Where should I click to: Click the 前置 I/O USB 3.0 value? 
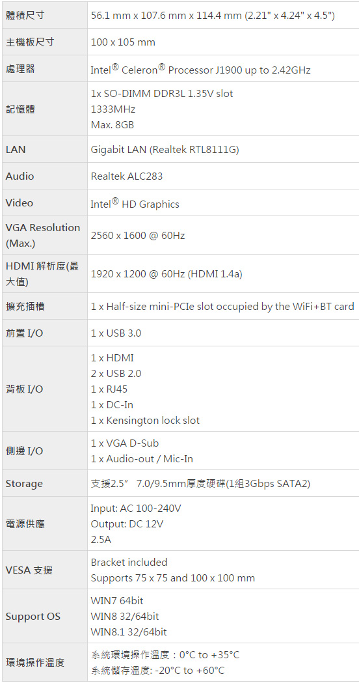[x=116, y=333]
